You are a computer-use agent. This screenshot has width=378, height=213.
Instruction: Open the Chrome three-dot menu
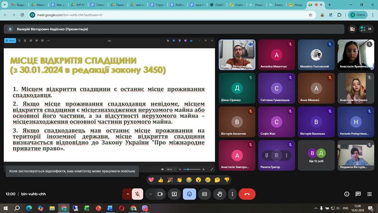click(373, 15)
